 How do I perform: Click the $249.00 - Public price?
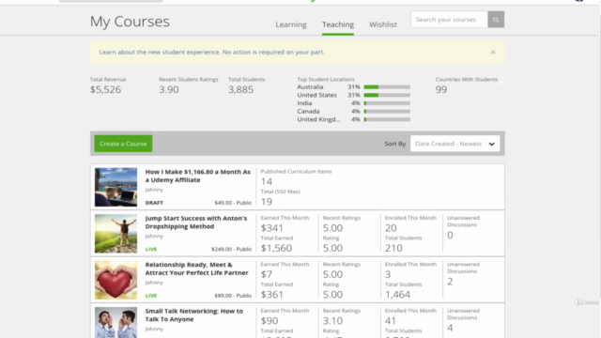pos(232,249)
